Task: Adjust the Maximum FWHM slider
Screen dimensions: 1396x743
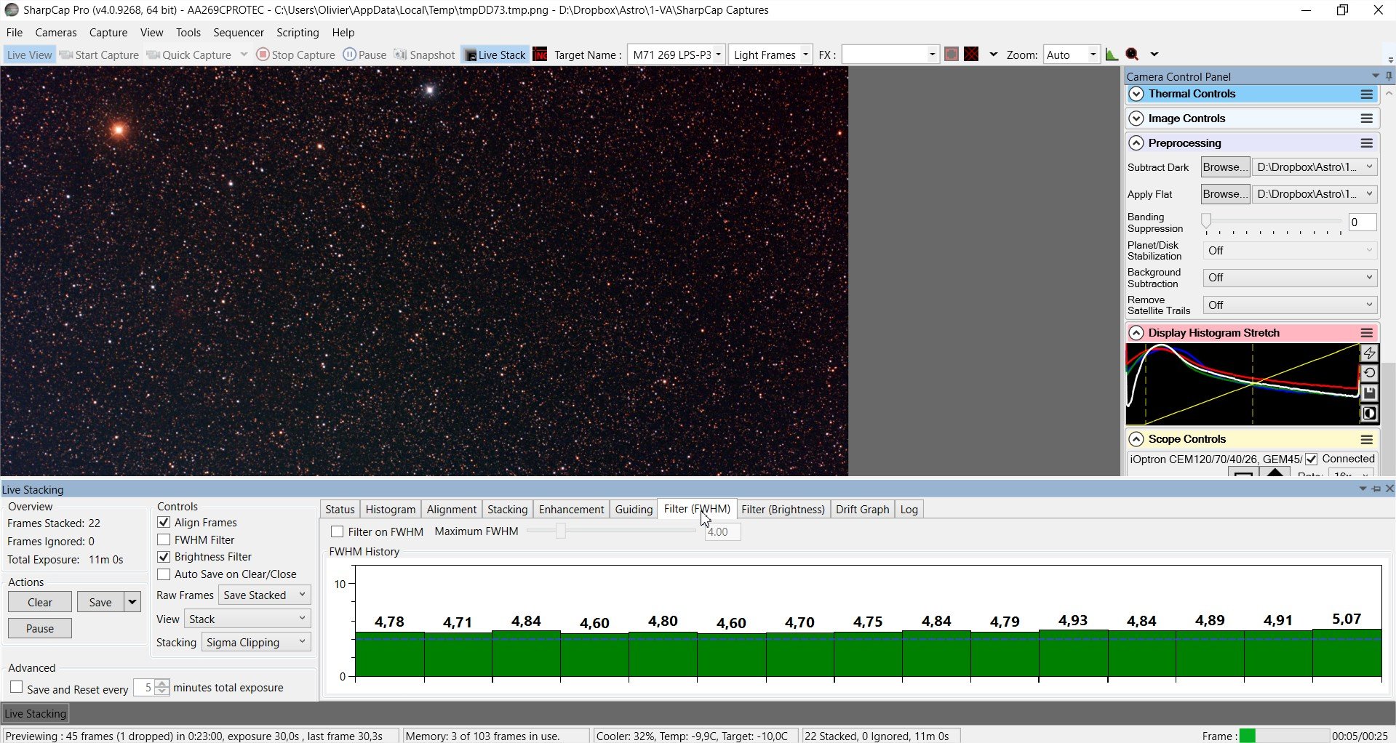Action: point(561,531)
